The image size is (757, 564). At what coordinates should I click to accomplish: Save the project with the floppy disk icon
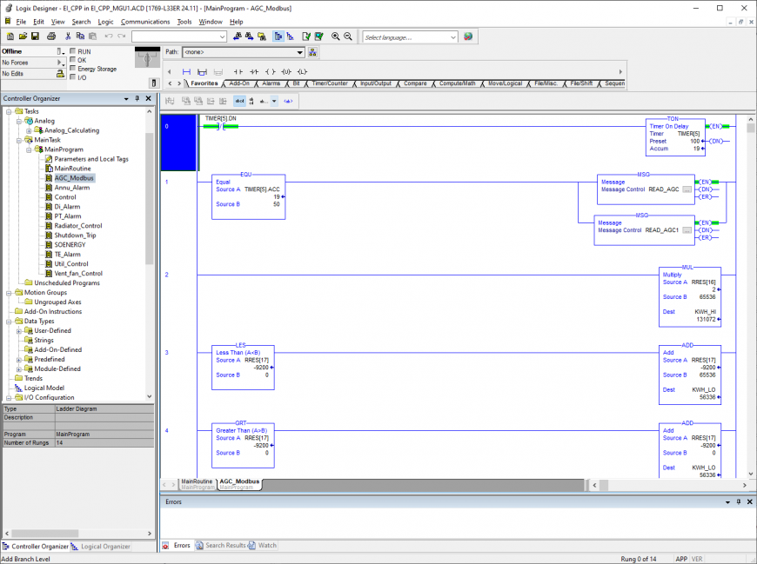point(35,36)
